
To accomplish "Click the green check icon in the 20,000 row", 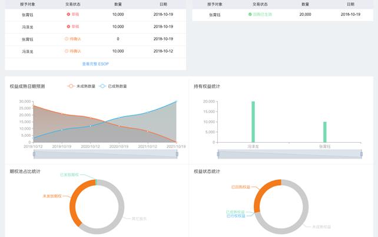I will (x=250, y=15).
